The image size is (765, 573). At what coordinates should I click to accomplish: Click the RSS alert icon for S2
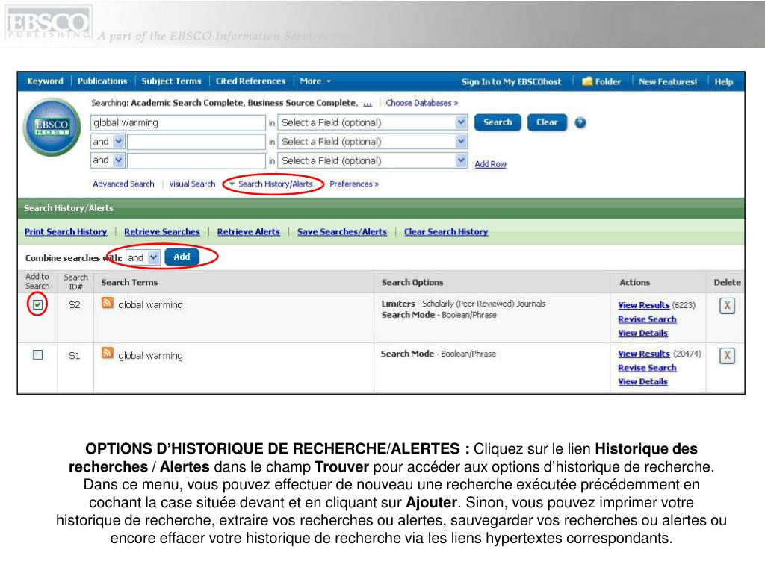click(108, 303)
